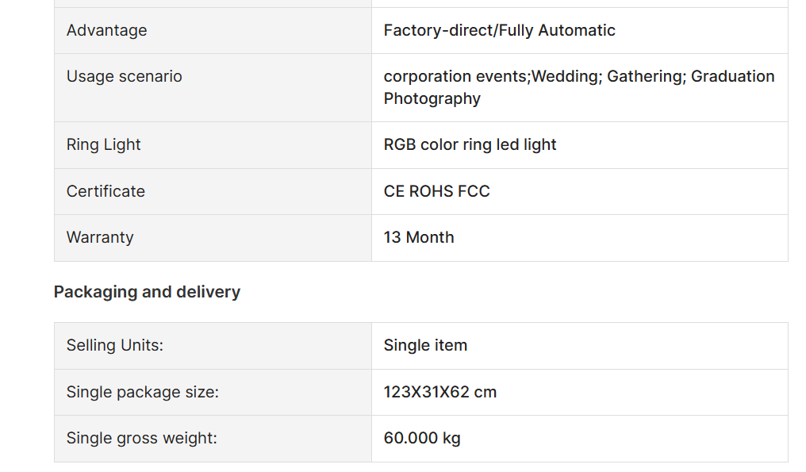This screenshot has height=472, width=806.
Task: Select the 123X31X62 cm package size value
Action: pos(440,393)
